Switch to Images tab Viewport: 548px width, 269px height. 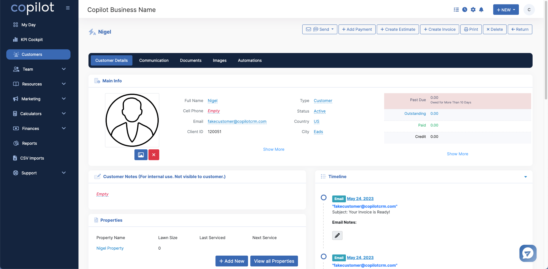[x=220, y=60]
